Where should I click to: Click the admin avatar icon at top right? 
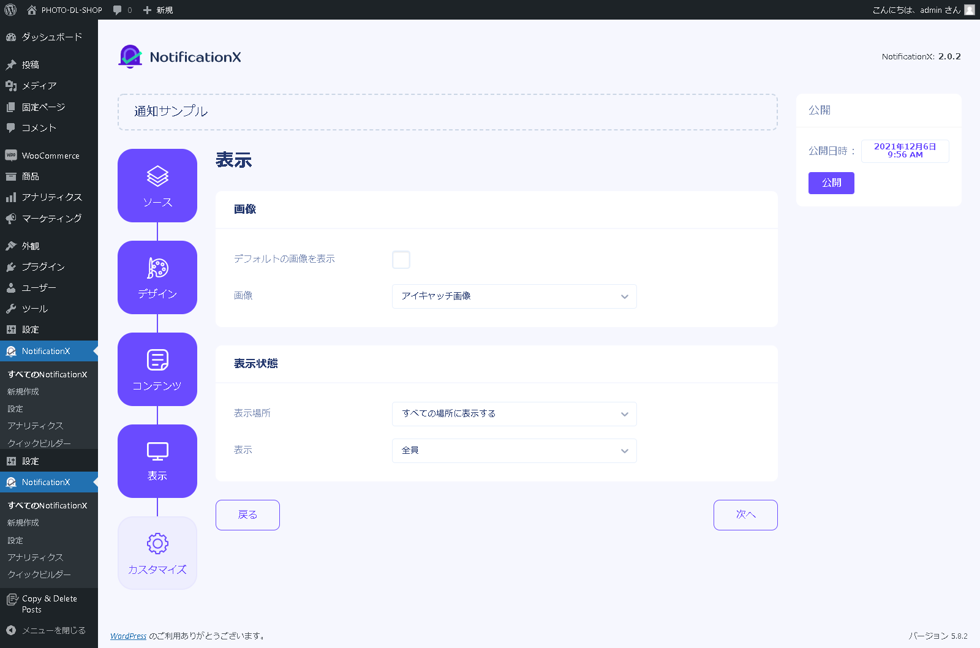click(x=970, y=10)
